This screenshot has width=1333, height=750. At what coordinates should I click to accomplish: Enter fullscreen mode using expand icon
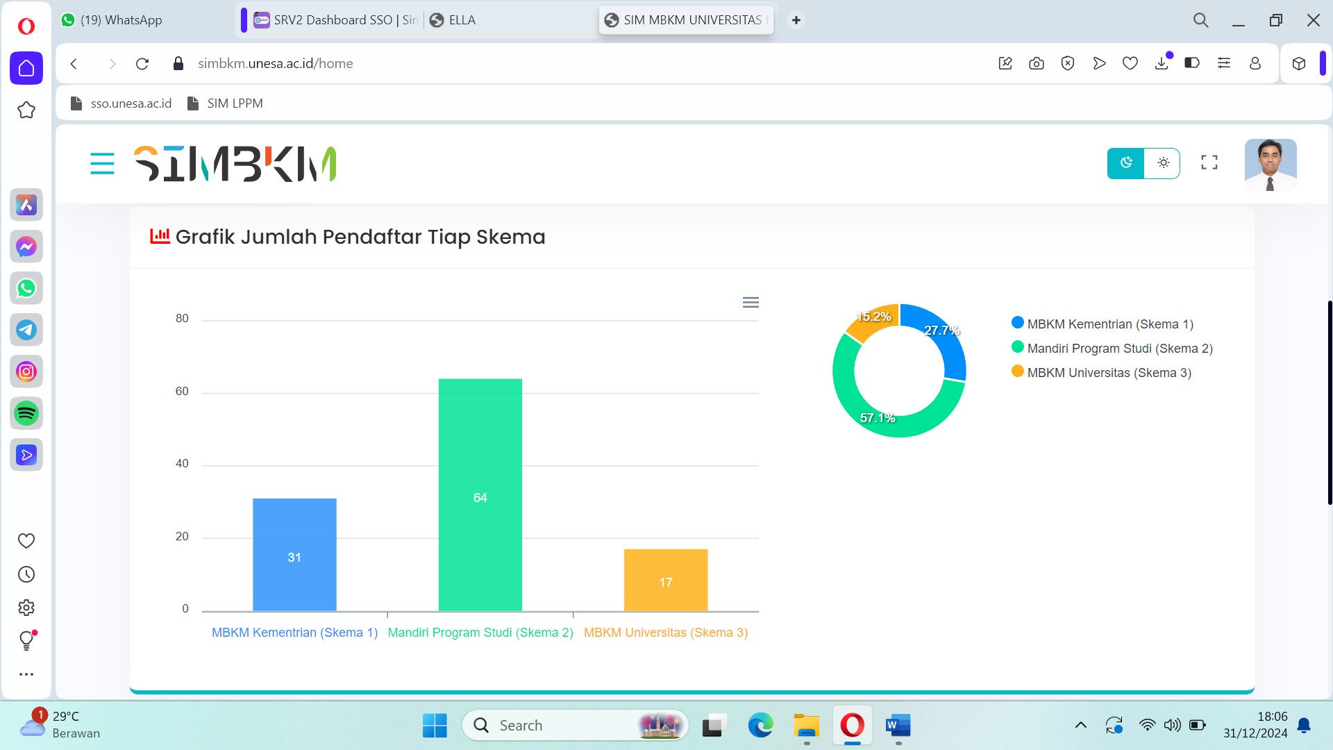[1209, 162]
